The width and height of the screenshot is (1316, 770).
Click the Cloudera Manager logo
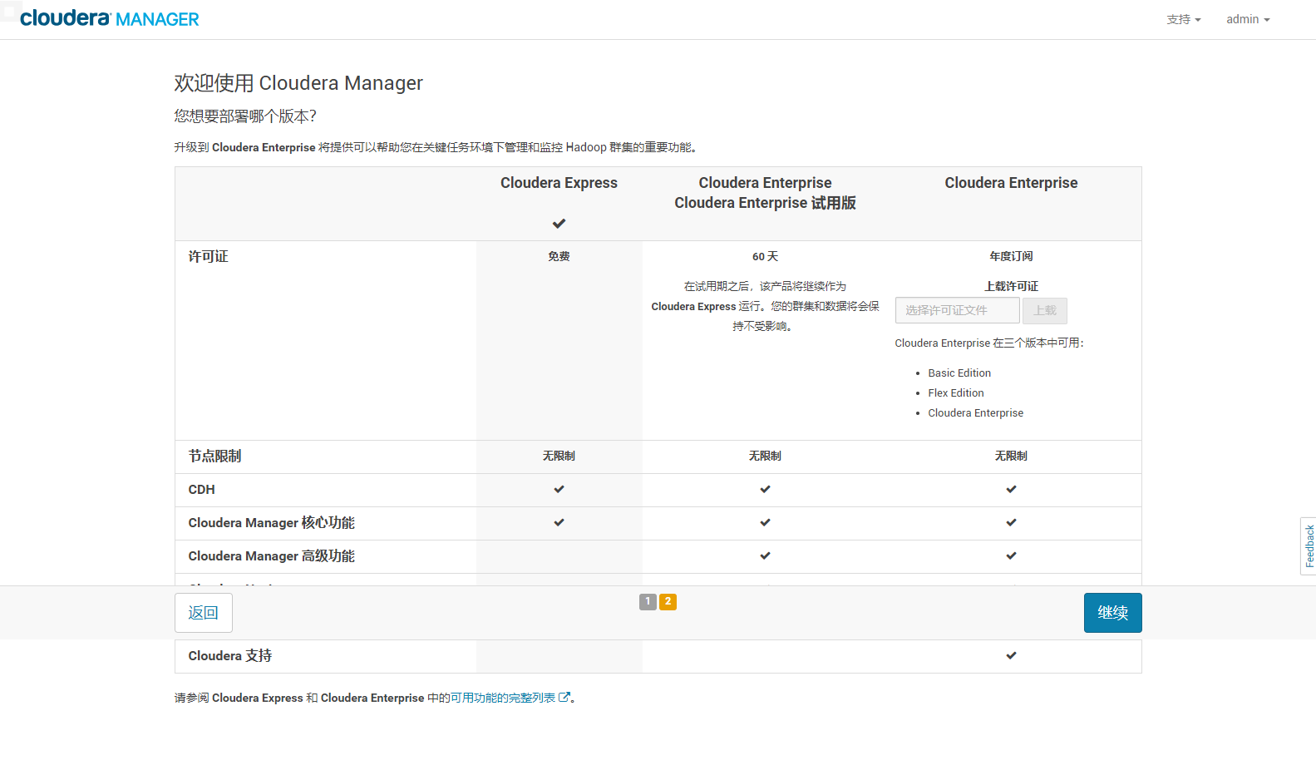[x=110, y=18]
